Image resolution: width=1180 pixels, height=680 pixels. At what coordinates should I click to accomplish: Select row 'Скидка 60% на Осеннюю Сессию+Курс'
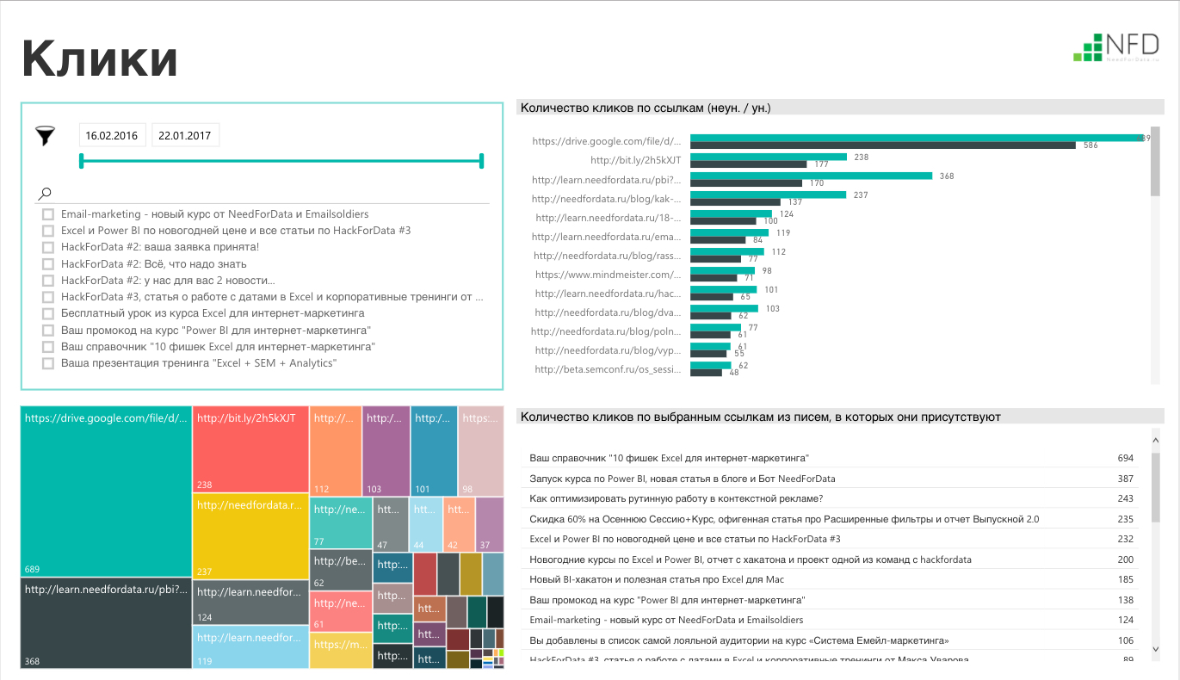coord(830,519)
